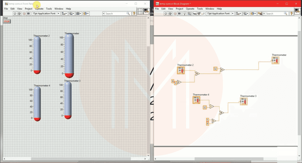Click Thermometer indicator tube on Front Panel

(69, 56)
